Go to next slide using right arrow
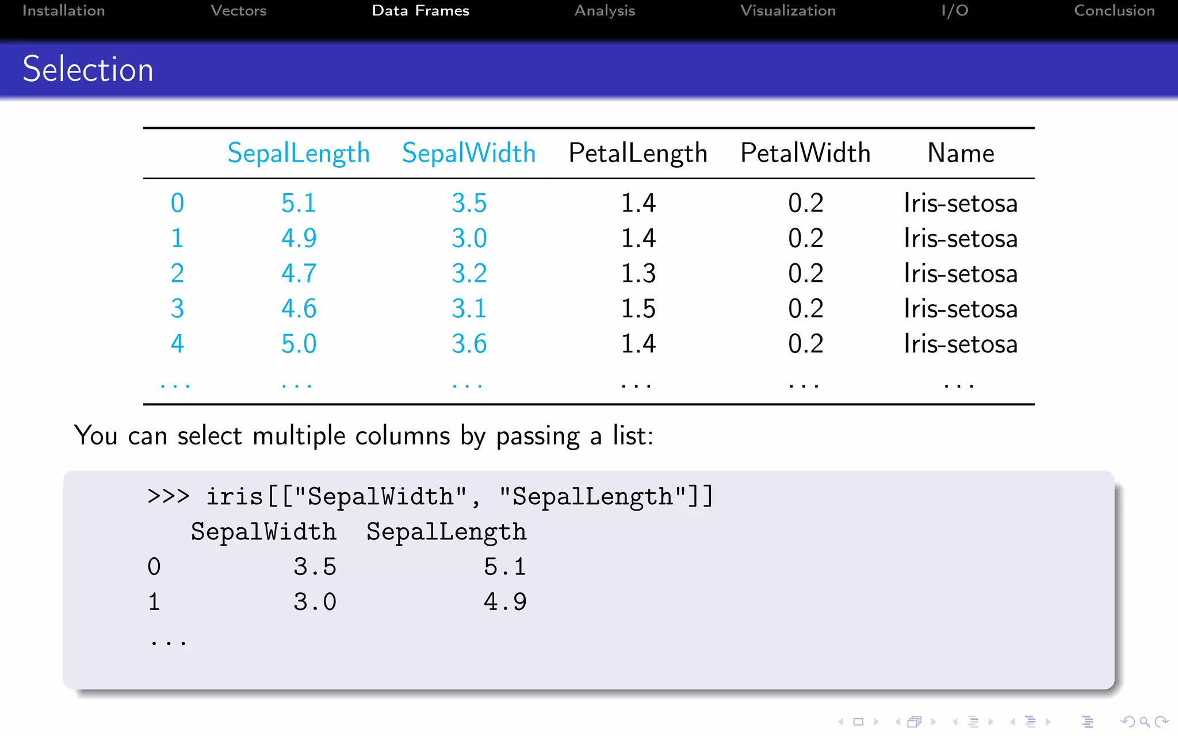Viewport: 1178px width, 736px height. click(x=876, y=722)
